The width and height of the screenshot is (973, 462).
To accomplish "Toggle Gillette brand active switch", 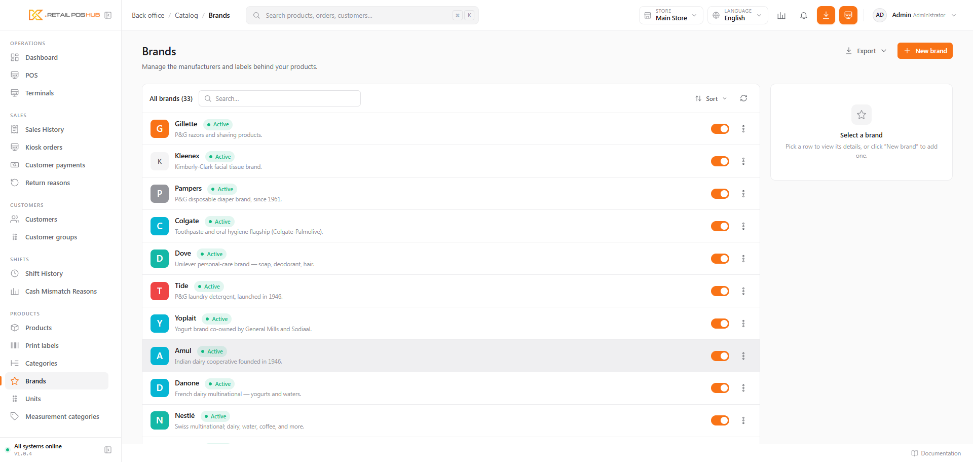I will [x=720, y=129].
